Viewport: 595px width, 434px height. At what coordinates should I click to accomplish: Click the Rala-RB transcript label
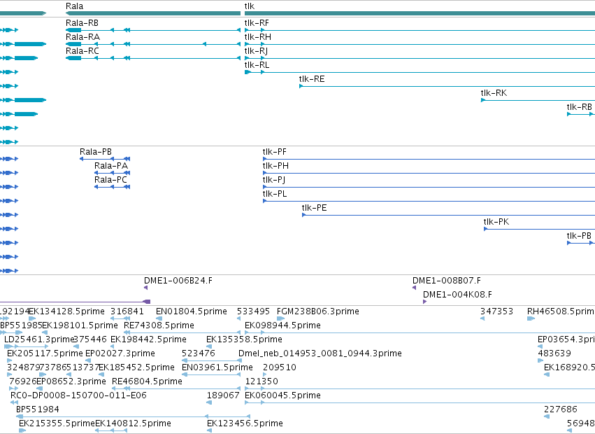(x=82, y=23)
